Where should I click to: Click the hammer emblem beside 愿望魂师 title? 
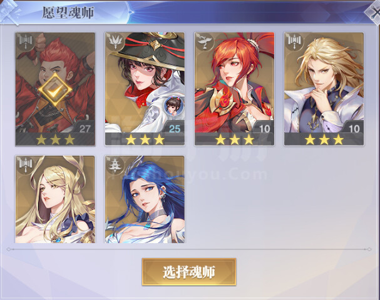pos(10,12)
